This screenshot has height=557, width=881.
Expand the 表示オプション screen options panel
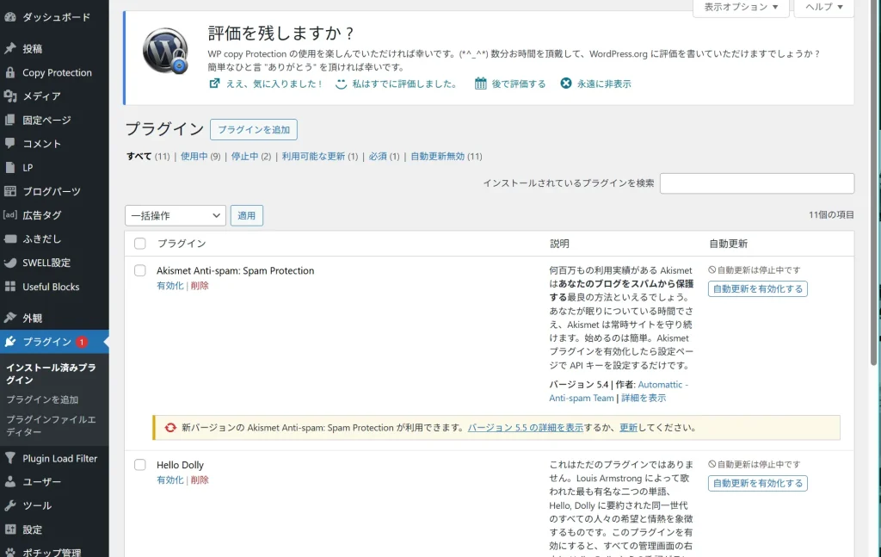741,7
